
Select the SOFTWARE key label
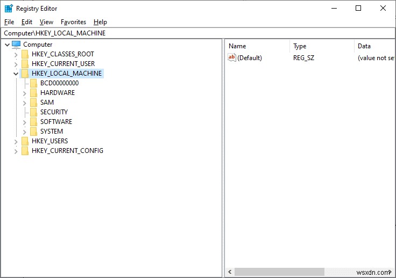click(x=56, y=122)
